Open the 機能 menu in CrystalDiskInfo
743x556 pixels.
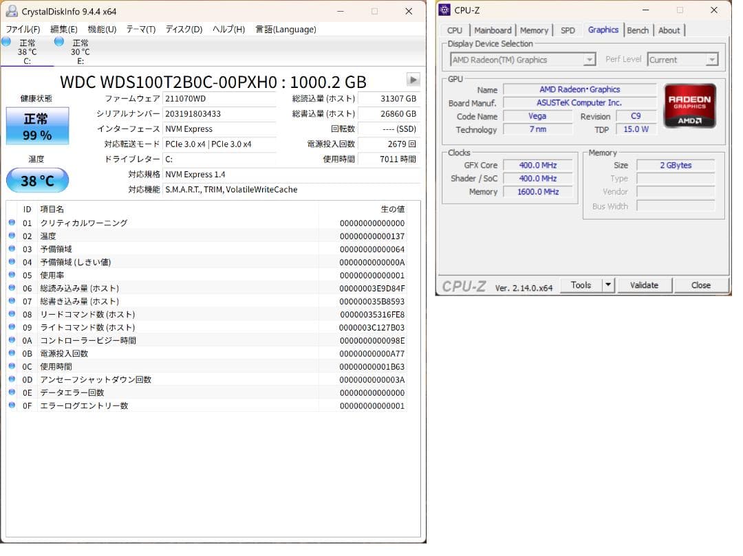(x=102, y=30)
